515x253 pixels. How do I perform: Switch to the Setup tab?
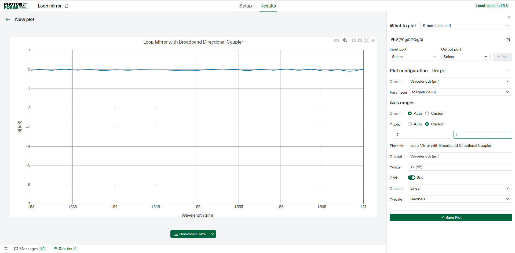click(x=246, y=6)
